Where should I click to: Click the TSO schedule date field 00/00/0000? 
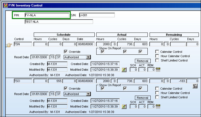coord(86,81)
